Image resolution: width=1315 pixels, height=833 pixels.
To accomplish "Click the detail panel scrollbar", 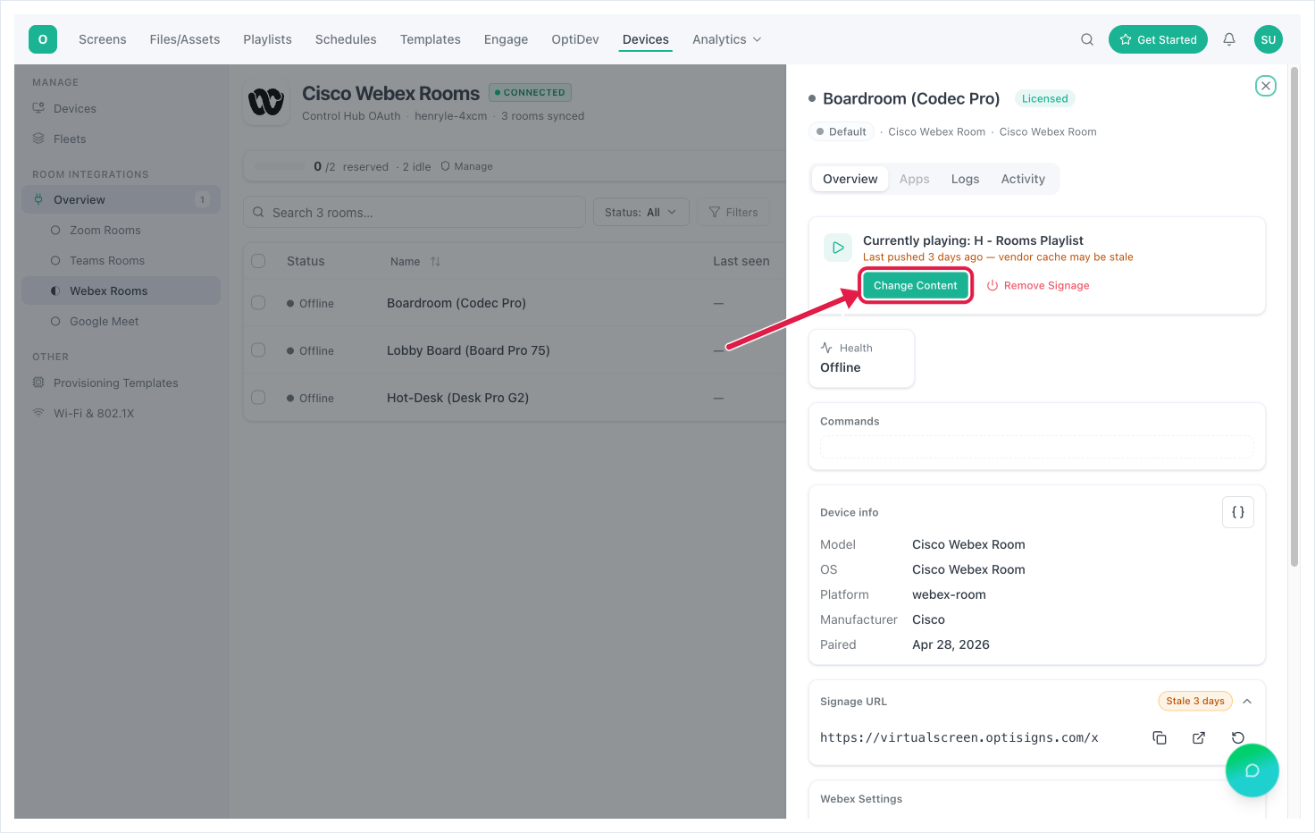I will [x=1294, y=316].
